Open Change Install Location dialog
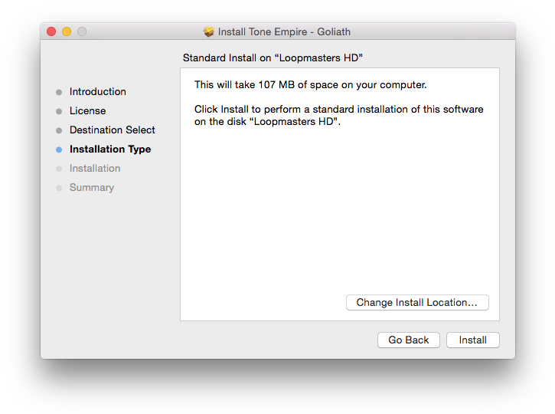Image resolution: width=555 pixels, height=414 pixels. pyautogui.click(x=416, y=303)
